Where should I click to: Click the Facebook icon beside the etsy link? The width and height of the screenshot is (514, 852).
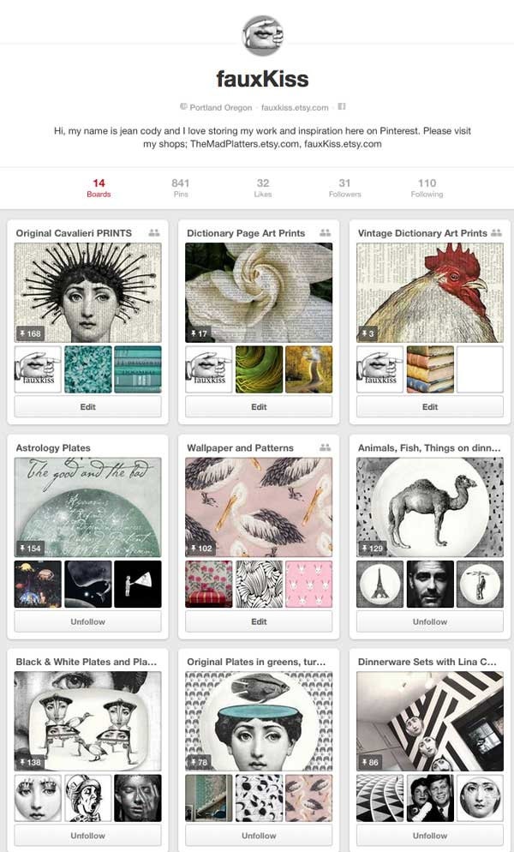(342, 106)
